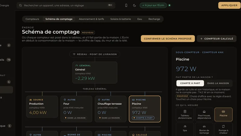Click the ⌘K shortcut hint

110,5
